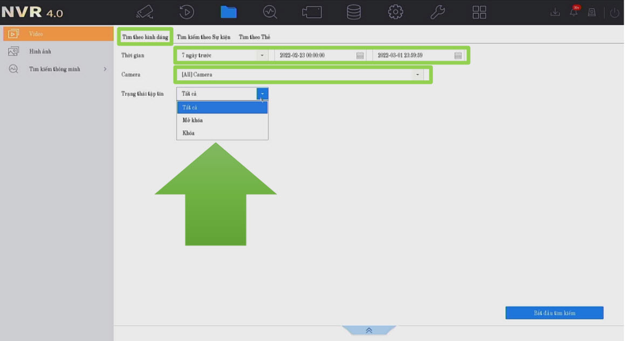Open the storage database icon
The height and width of the screenshot is (341, 625).
tap(354, 12)
